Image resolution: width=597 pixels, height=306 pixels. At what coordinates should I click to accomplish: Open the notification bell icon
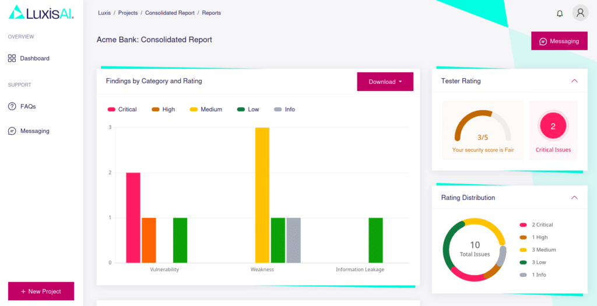(560, 13)
